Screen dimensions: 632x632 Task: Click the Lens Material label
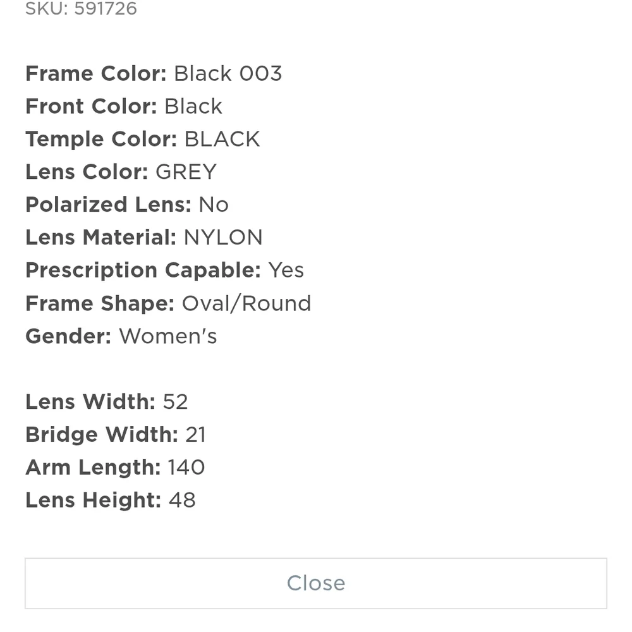click(101, 238)
